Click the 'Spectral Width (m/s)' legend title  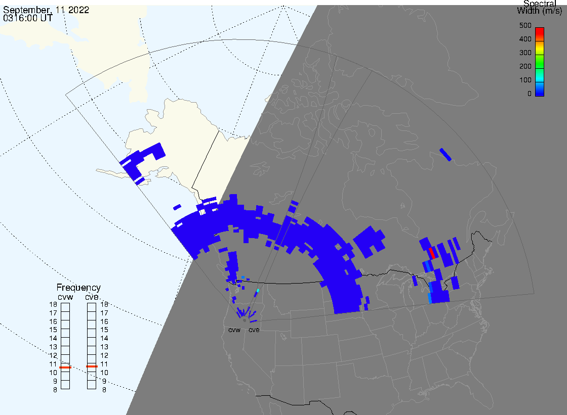540,7
